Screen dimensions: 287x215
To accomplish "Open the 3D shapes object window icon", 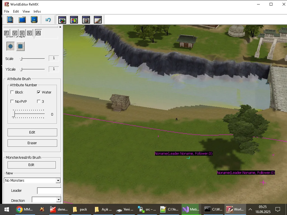I will [x=62, y=20].
